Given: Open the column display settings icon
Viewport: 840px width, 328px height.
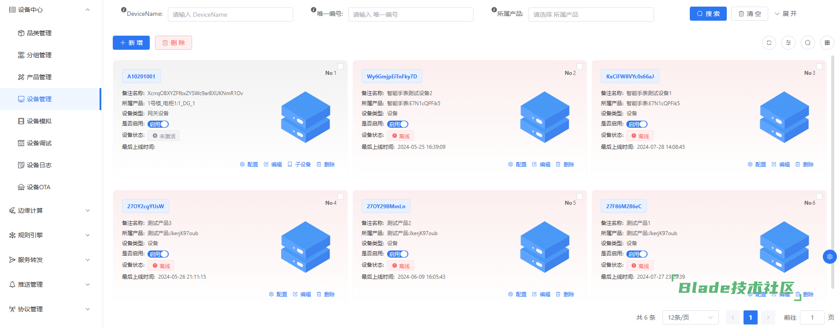Looking at the screenshot, I should click(788, 43).
